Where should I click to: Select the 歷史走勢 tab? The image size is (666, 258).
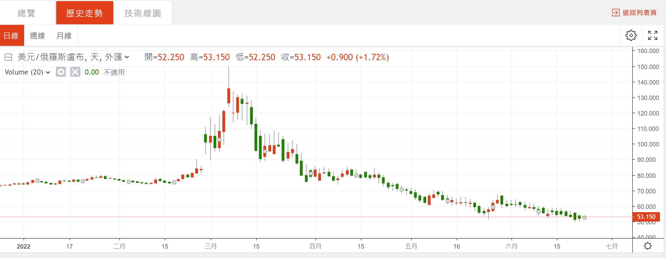click(x=84, y=13)
